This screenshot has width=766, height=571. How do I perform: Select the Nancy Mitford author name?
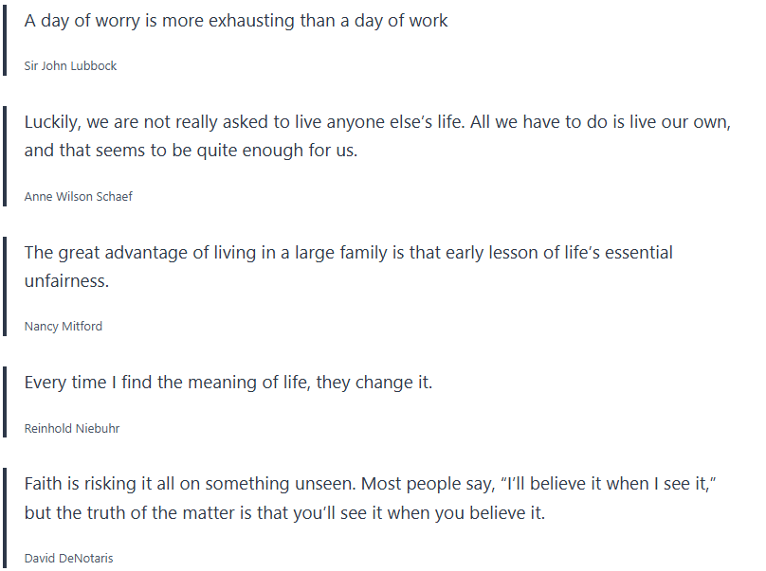[x=64, y=327]
